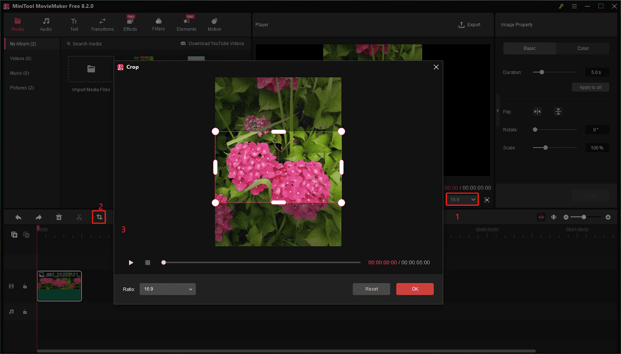Screen dimensions: 621x354
Task: Zoom out the timeline
Action: (566, 217)
